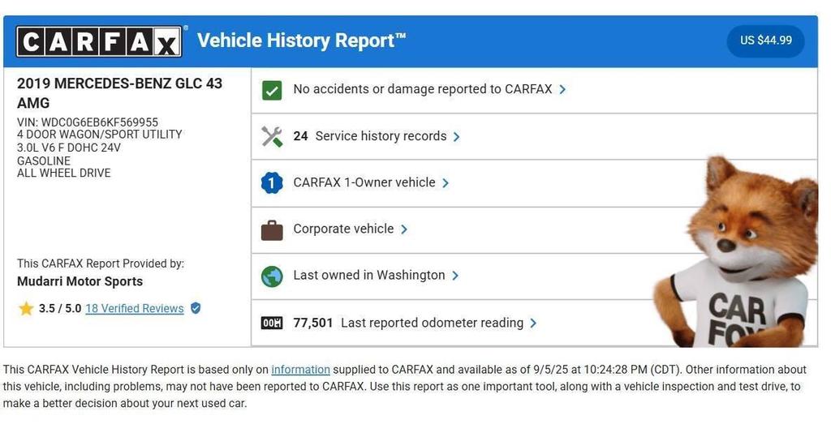Screen dimensions: 831x424
Task: Expand the Service history records chevron
Action: pos(457,137)
